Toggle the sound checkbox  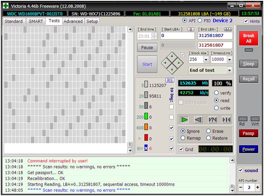pyautogui.click(x=240, y=170)
